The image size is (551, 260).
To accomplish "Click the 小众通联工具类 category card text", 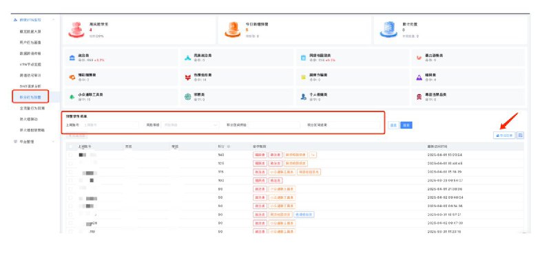I will pyautogui.click(x=90, y=95).
